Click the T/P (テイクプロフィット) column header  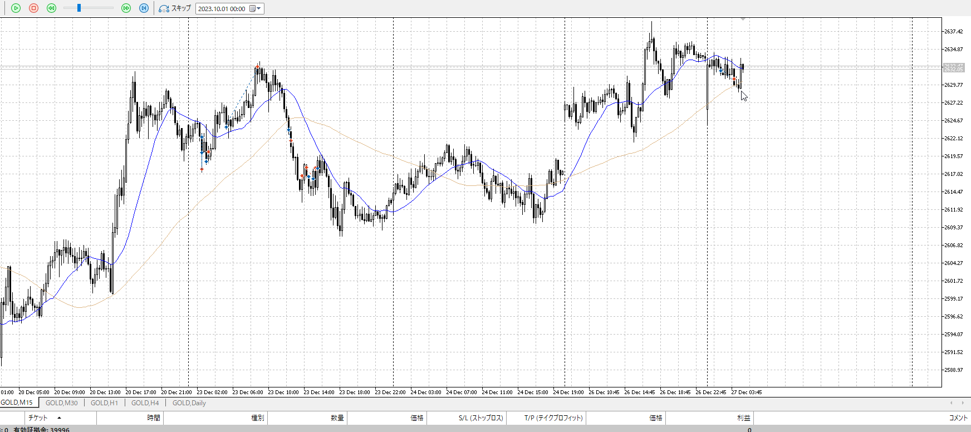coord(553,418)
